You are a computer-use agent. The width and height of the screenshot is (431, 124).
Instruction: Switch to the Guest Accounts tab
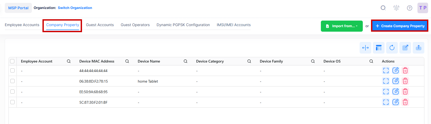point(100,25)
